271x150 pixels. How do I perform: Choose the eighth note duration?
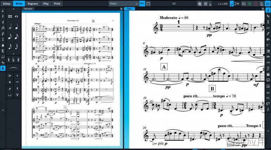(x=10, y=37)
